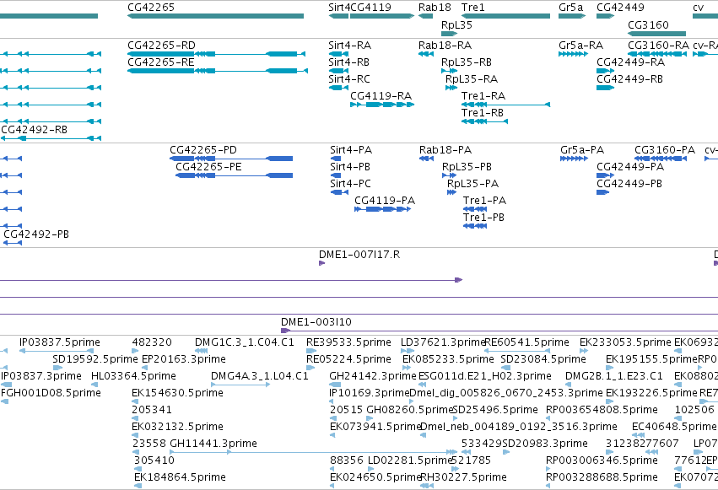Select the Gr5a-PA protein feature
Viewport: 718px width, 490px height.
tap(575, 159)
